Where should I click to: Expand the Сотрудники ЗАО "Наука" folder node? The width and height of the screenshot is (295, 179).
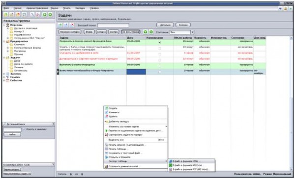coord(8,38)
